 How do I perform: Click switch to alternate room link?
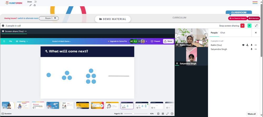[28, 18]
